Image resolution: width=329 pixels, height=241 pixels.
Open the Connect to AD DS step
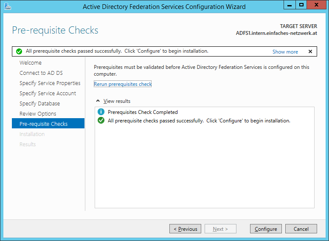click(41, 73)
